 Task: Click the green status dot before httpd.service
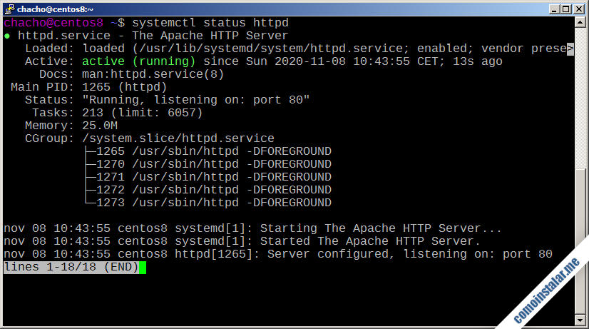7,36
